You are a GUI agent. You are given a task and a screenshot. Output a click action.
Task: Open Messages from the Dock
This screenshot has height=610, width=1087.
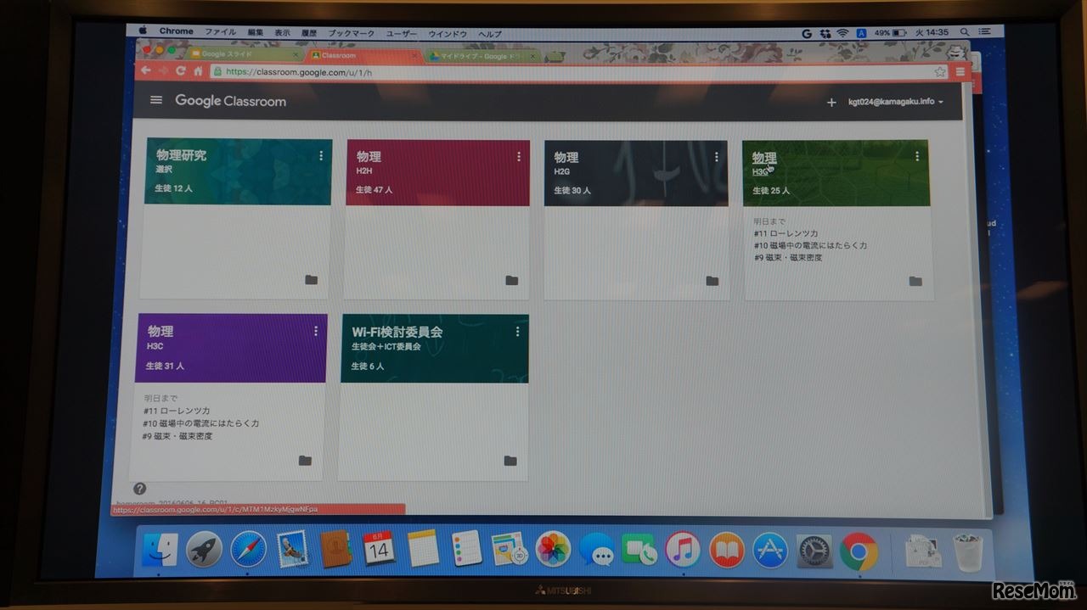(x=597, y=551)
